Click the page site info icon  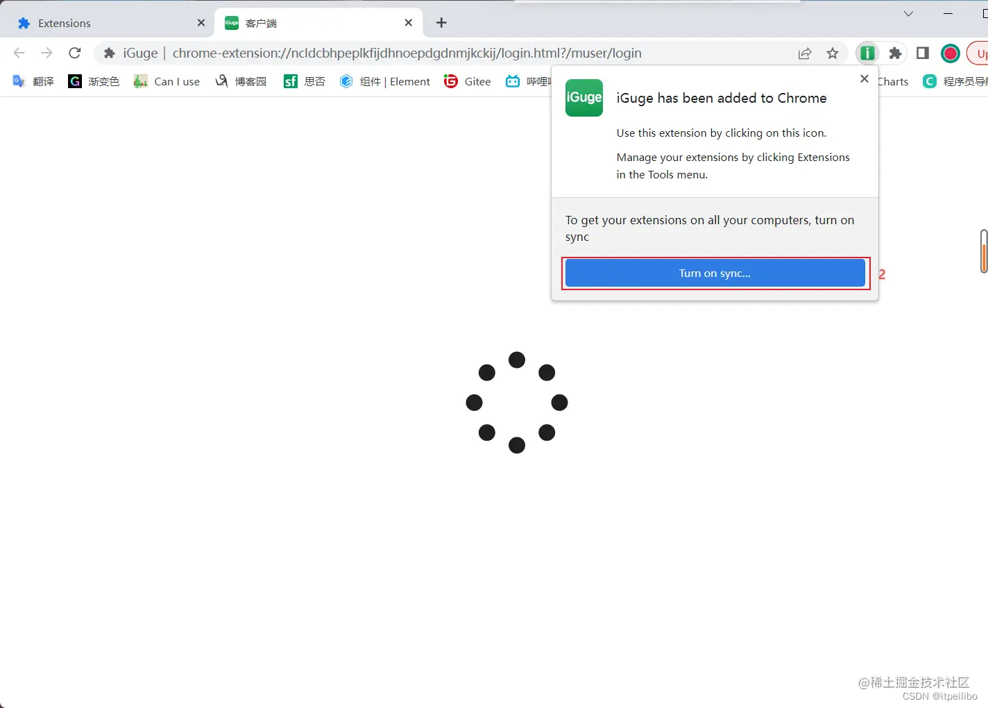(110, 53)
